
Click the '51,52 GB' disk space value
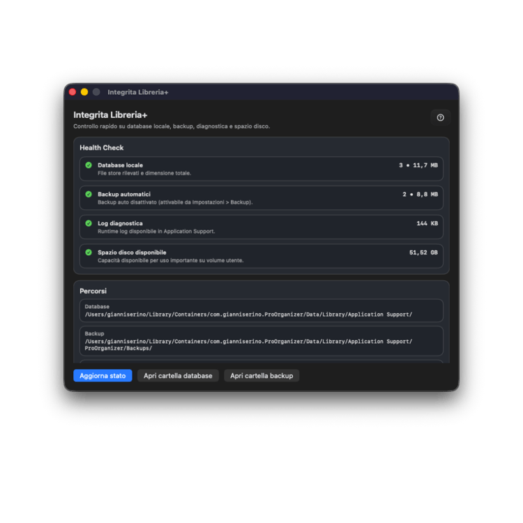tap(423, 252)
